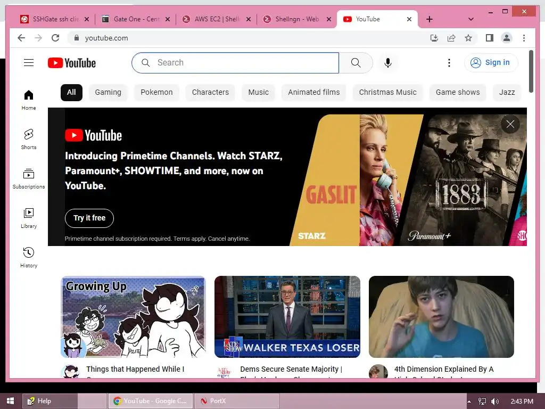The height and width of the screenshot is (409, 545).
Task: Close the Gate One tab
Action: [168, 19]
